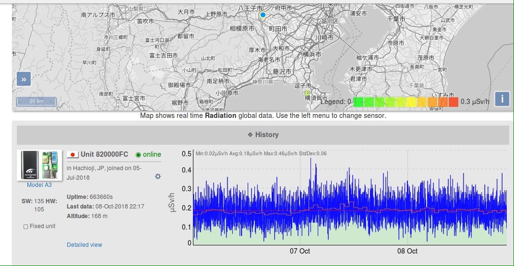Expand the left menu with double-arrow button
514x266 pixels.
(x=24, y=79)
